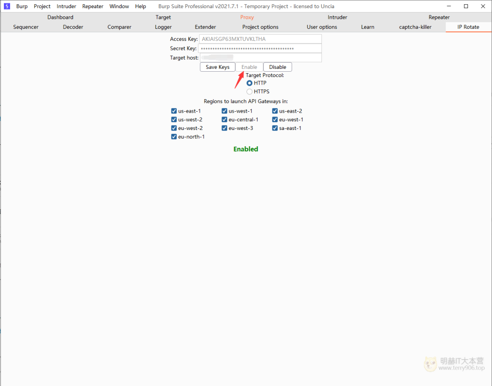
Task: Toggle the eu-north-1 region checkbox
Action: click(174, 136)
